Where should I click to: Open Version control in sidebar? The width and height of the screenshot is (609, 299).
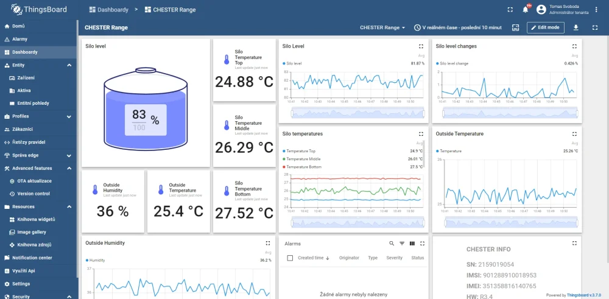[x=39, y=194]
